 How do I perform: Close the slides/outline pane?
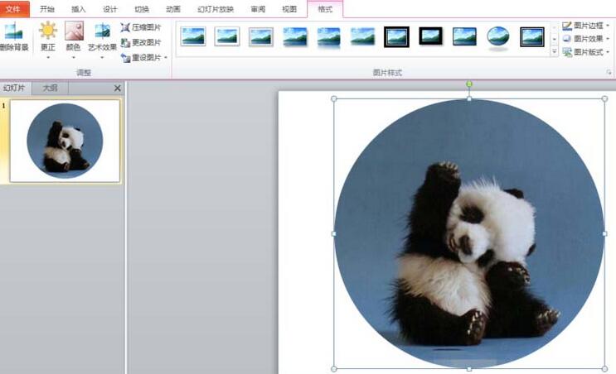click(117, 89)
